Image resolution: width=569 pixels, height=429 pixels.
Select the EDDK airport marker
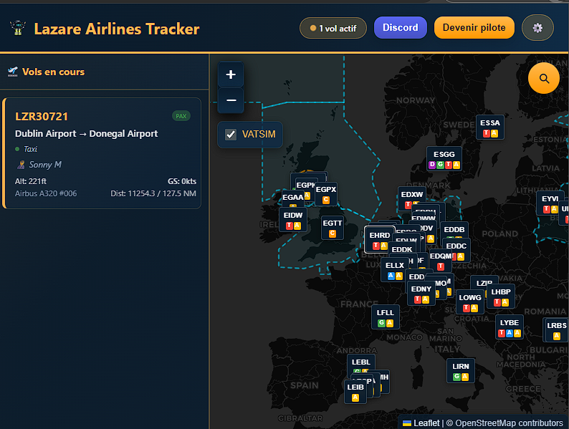[x=402, y=249]
